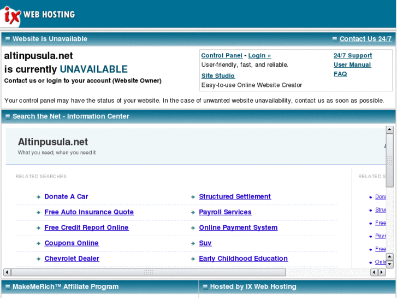The height and width of the screenshot is (298, 397).
Task: Click arrow bullet beside Free Credit Report Online
Action: (38, 228)
